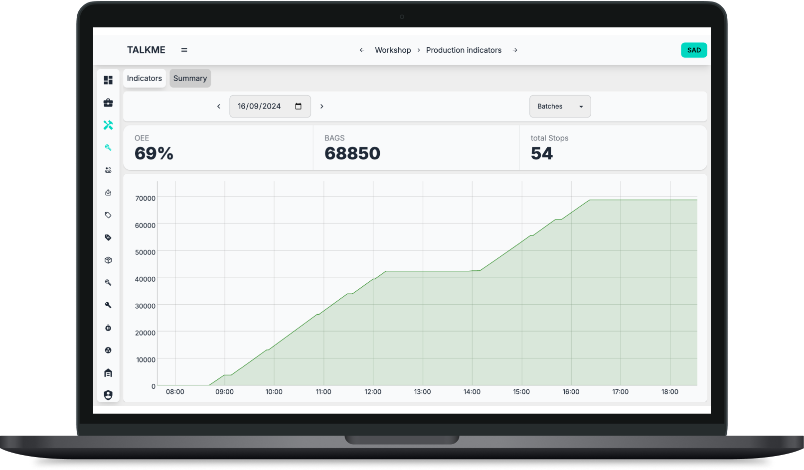Click the SAD user button
This screenshot has height=470, width=804.
(694, 50)
